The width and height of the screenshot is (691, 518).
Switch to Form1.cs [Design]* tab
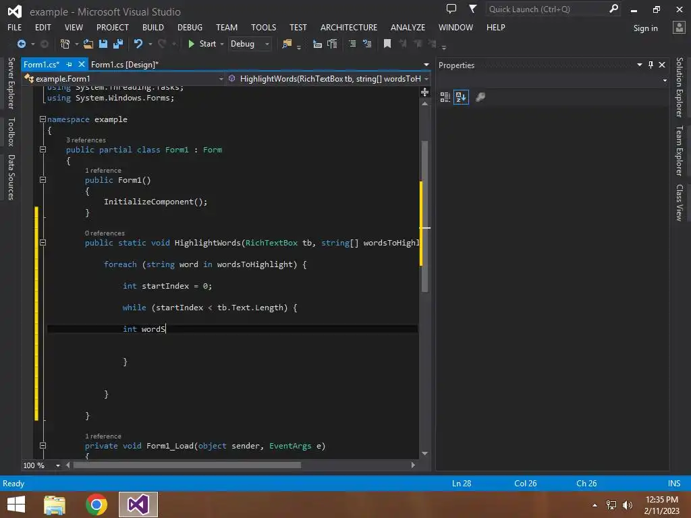click(x=125, y=64)
